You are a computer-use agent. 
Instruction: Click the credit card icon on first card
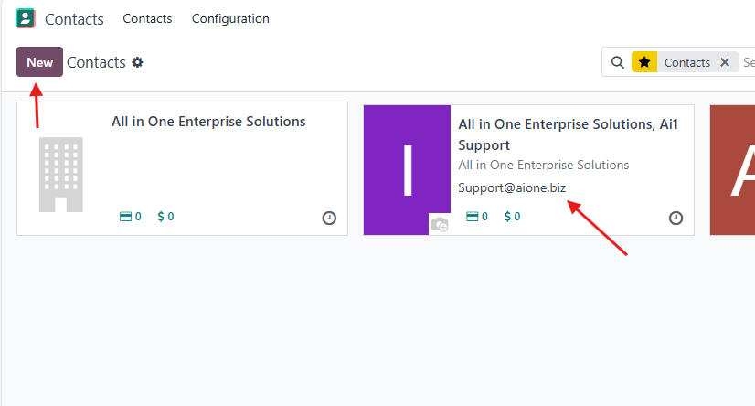125,217
